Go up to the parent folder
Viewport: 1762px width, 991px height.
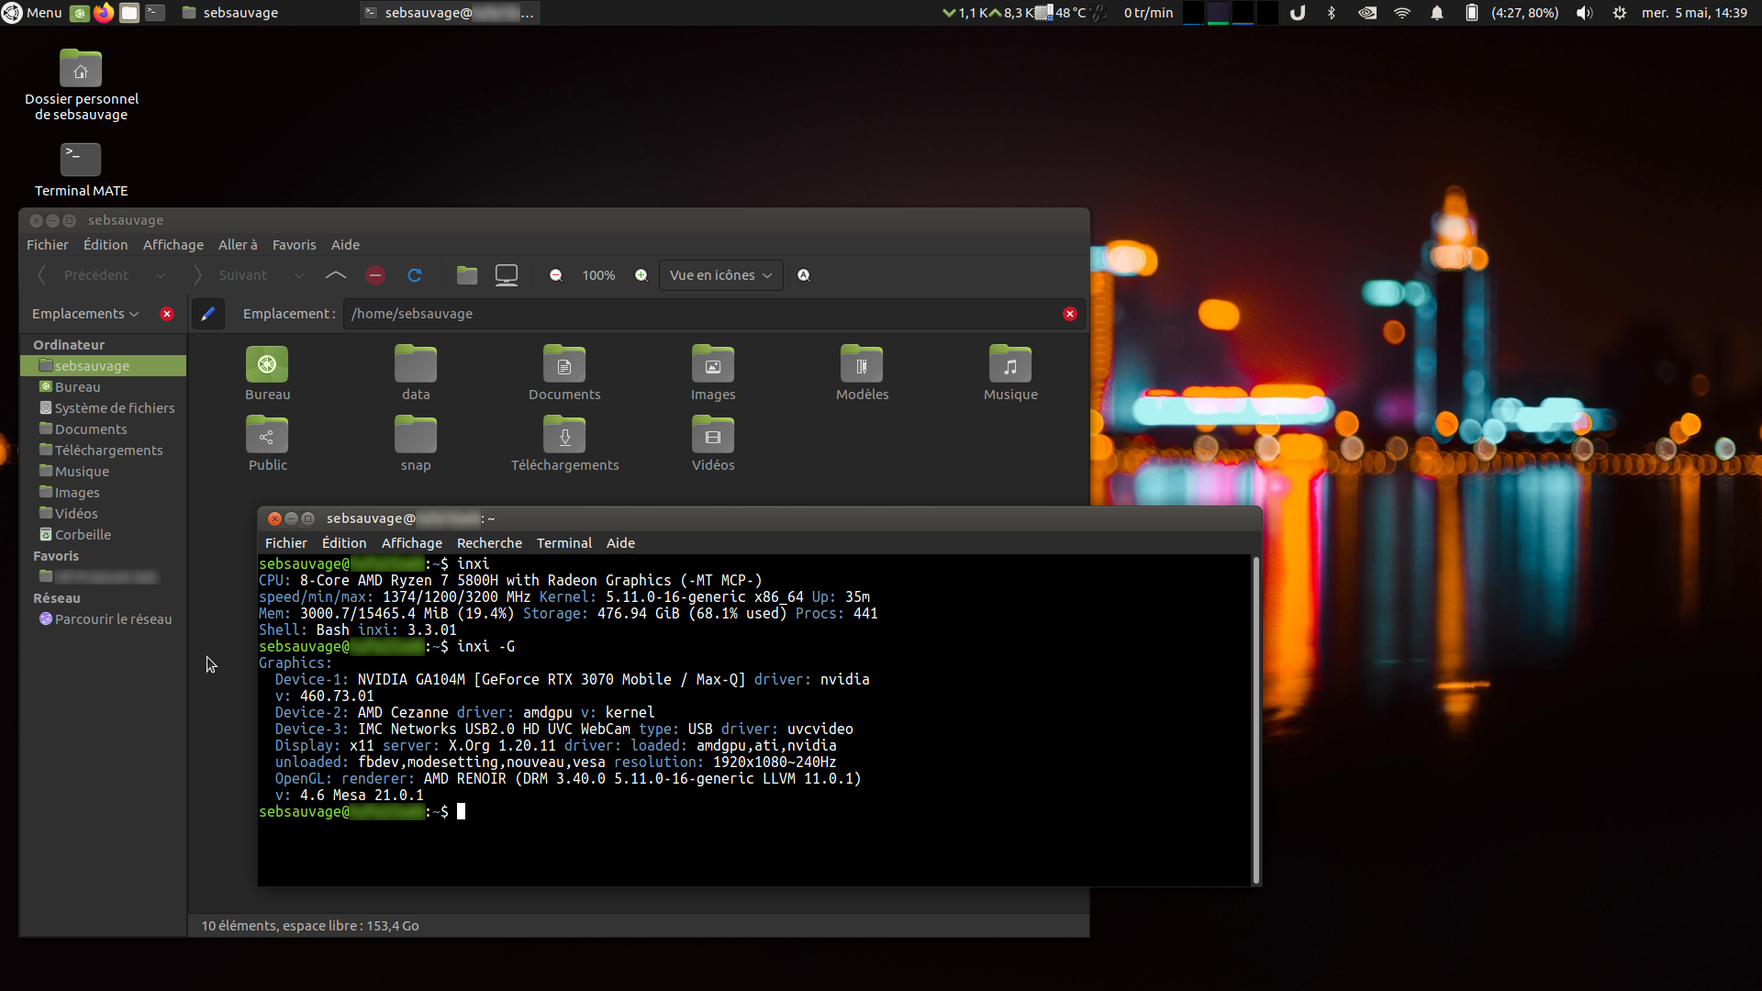tap(336, 275)
